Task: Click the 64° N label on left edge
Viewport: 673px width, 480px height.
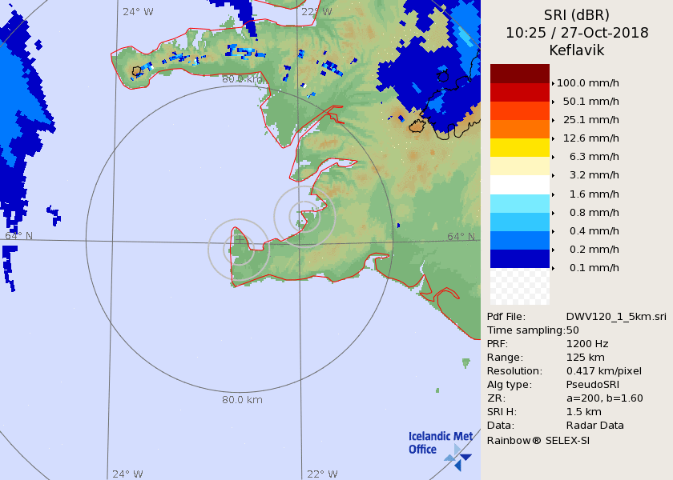Action: pyautogui.click(x=19, y=236)
